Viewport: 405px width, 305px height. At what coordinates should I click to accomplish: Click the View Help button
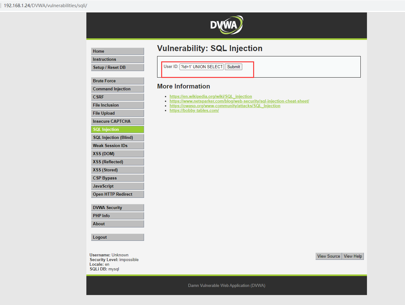(353, 256)
